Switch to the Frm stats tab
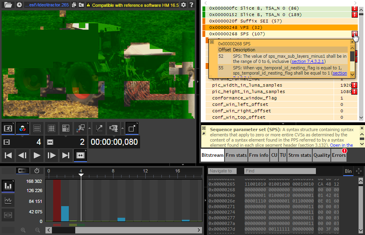This screenshot has height=235, width=365. 236,155
